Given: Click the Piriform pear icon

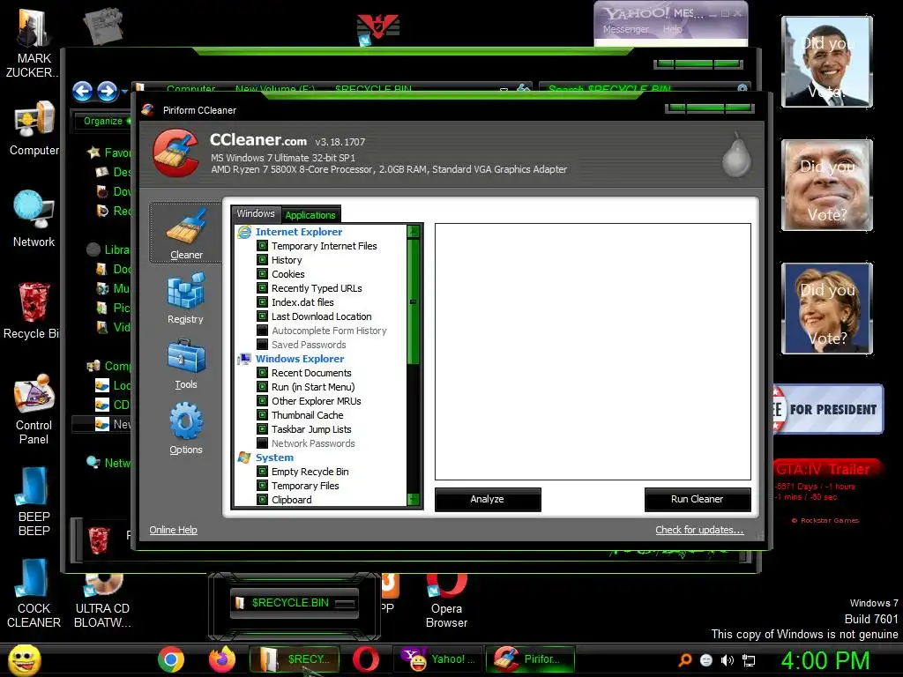Looking at the screenshot, I should [x=736, y=154].
